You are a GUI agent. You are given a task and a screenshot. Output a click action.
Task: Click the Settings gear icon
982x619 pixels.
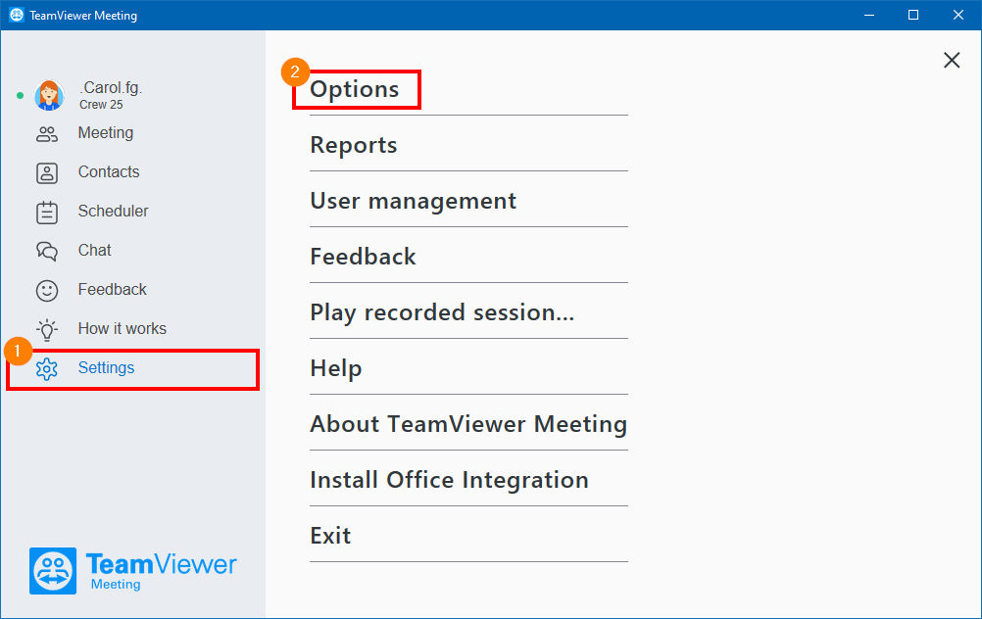point(47,368)
